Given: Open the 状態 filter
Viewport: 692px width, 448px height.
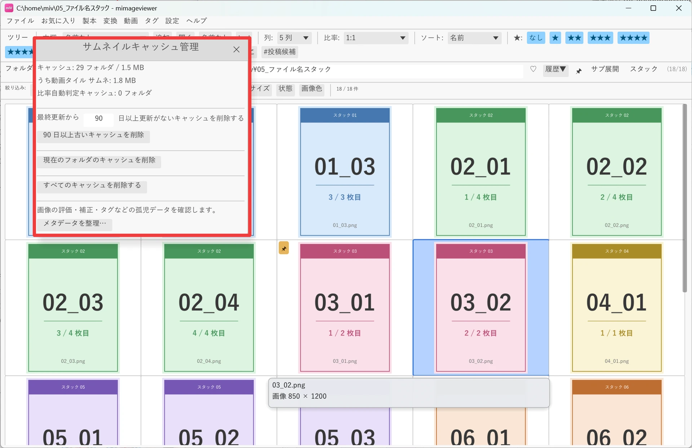Looking at the screenshot, I should (x=285, y=89).
